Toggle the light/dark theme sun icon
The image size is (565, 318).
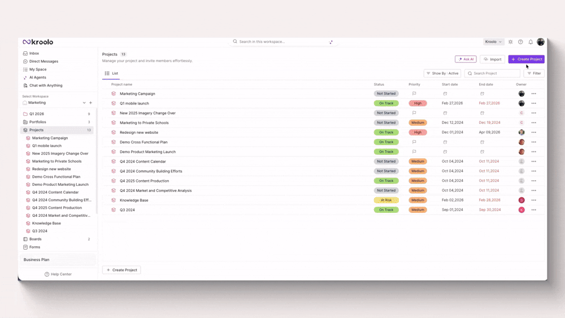click(x=511, y=42)
